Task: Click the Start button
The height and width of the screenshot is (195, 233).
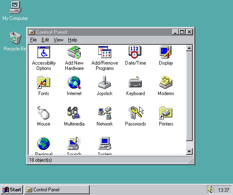Action: pos(11,190)
